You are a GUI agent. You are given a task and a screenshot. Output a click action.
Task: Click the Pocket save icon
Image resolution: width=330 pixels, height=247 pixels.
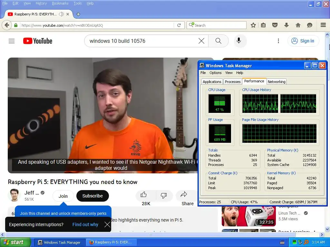(x=275, y=25)
